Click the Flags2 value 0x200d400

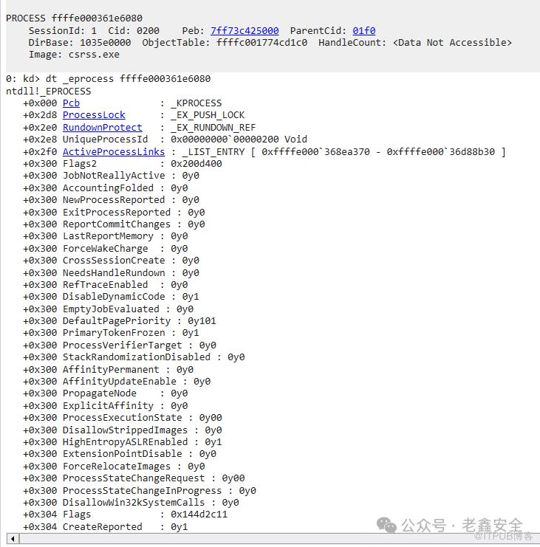(x=196, y=164)
